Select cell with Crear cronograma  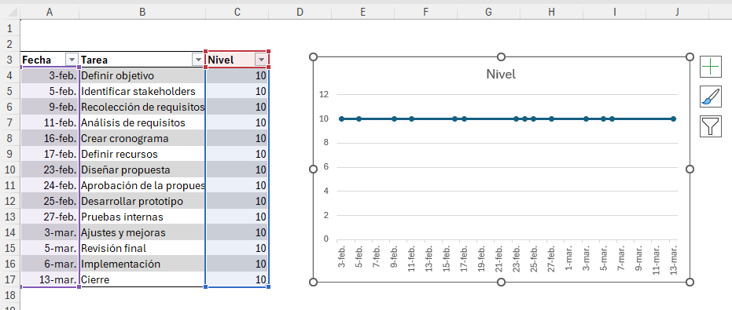click(142, 138)
